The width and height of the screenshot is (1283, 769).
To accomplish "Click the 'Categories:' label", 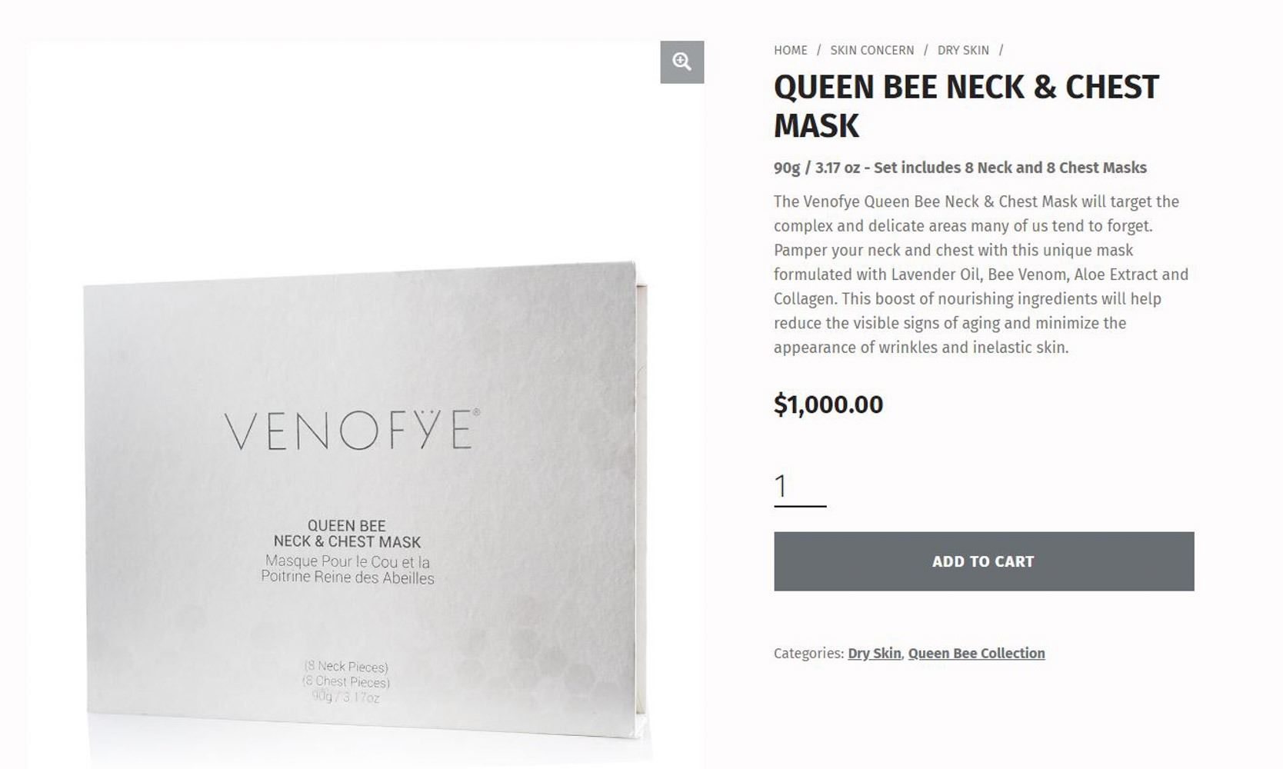I will click(808, 653).
